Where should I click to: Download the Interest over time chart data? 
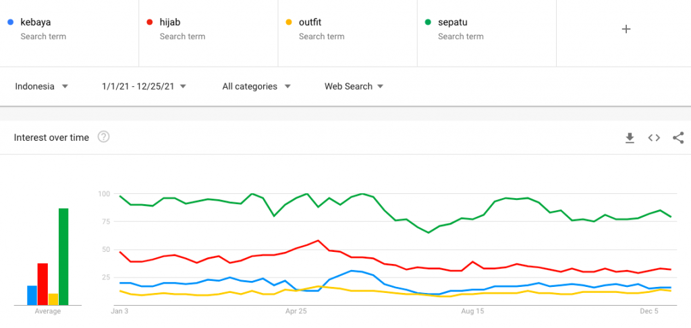[x=630, y=138]
